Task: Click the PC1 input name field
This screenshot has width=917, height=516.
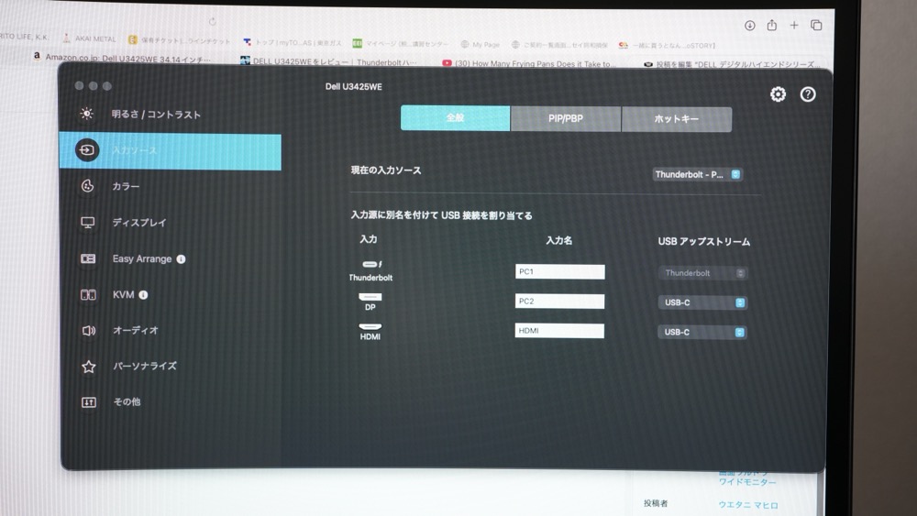Action: (559, 272)
